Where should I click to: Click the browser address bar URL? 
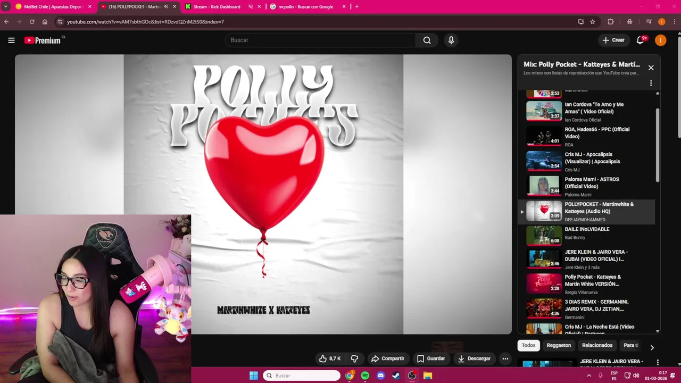[145, 22]
